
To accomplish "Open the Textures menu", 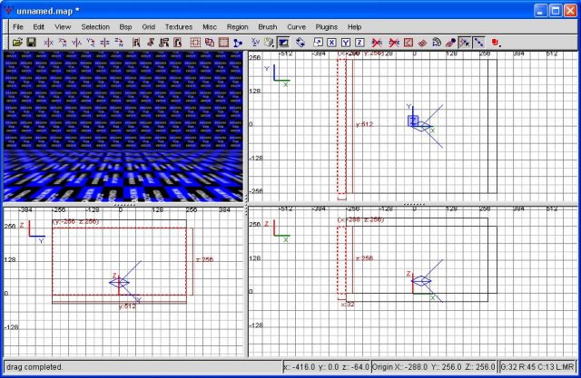I will click(x=179, y=27).
